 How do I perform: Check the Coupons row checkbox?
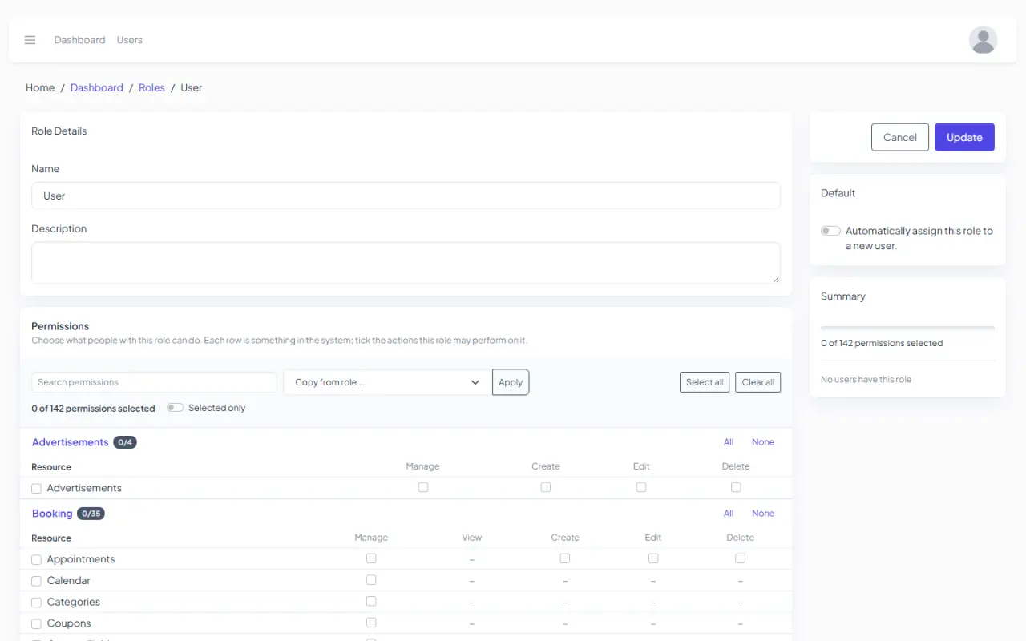tap(36, 624)
